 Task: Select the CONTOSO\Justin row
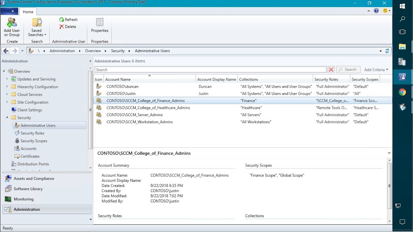pyautogui.click(x=243, y=93)
